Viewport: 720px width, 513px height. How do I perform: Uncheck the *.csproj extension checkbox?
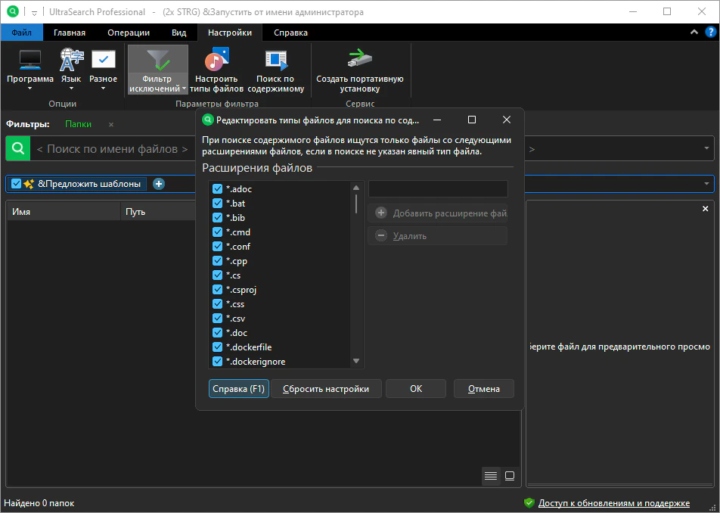[218, 290]
